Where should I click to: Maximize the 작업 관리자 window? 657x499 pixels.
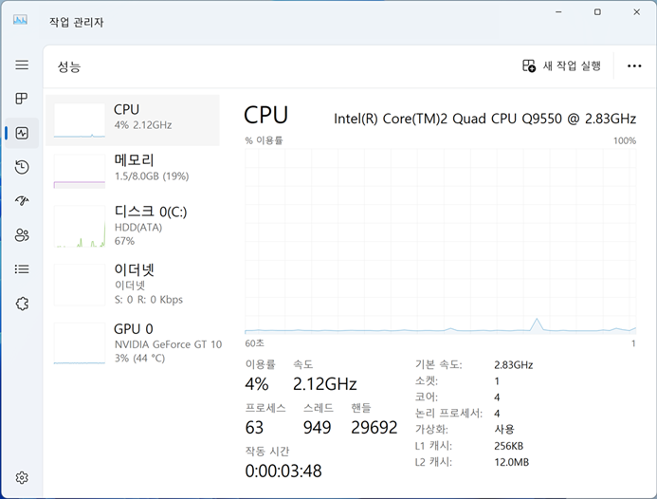click(597, 12)
